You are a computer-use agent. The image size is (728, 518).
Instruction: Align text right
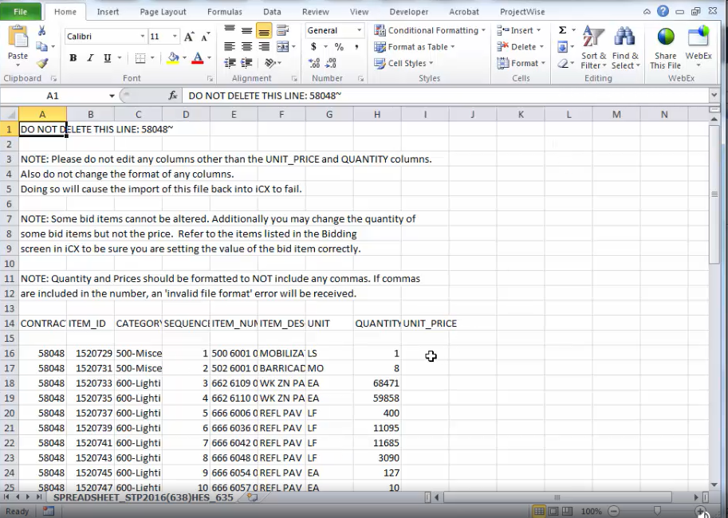(264, 46)
